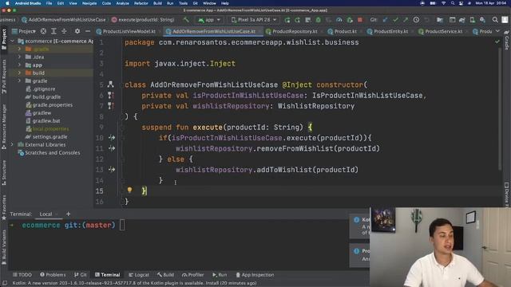Open the App Inspection tool window

(255, 275)
